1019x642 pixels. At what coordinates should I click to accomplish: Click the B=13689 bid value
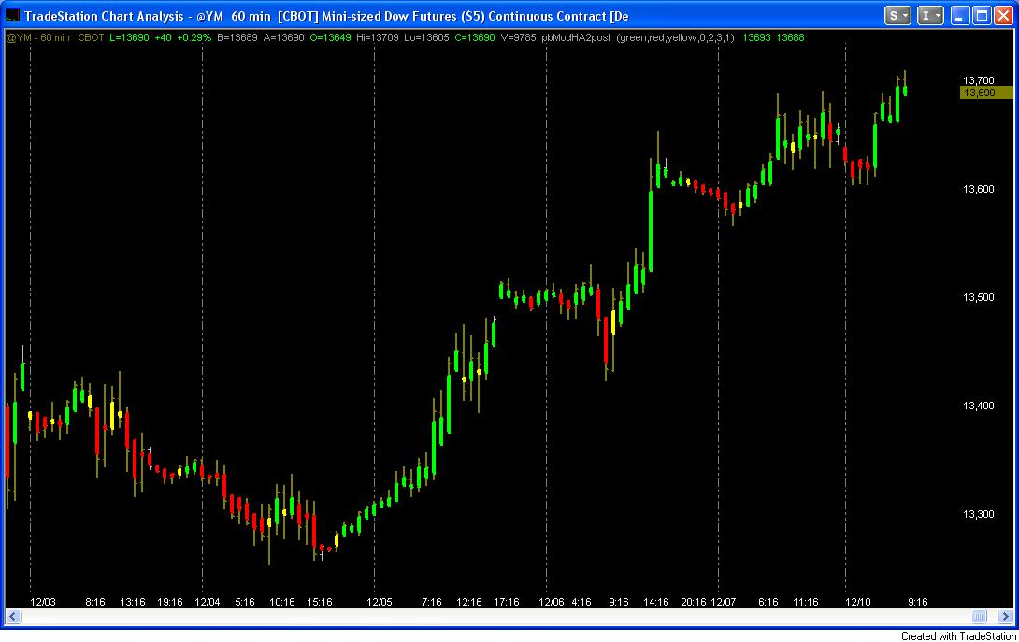[237, 37]
